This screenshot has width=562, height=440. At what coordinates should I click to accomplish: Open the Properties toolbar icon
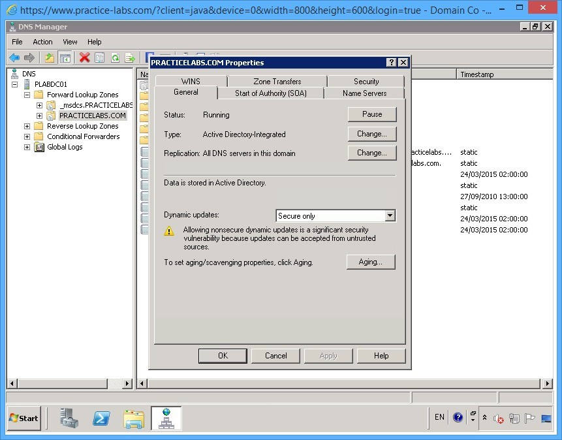(x=99, y=57)
